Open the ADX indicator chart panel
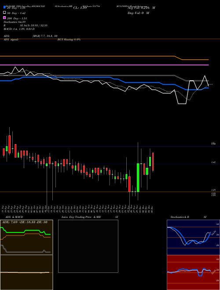Viewport: 220px width, 290px height. [26, 237]
